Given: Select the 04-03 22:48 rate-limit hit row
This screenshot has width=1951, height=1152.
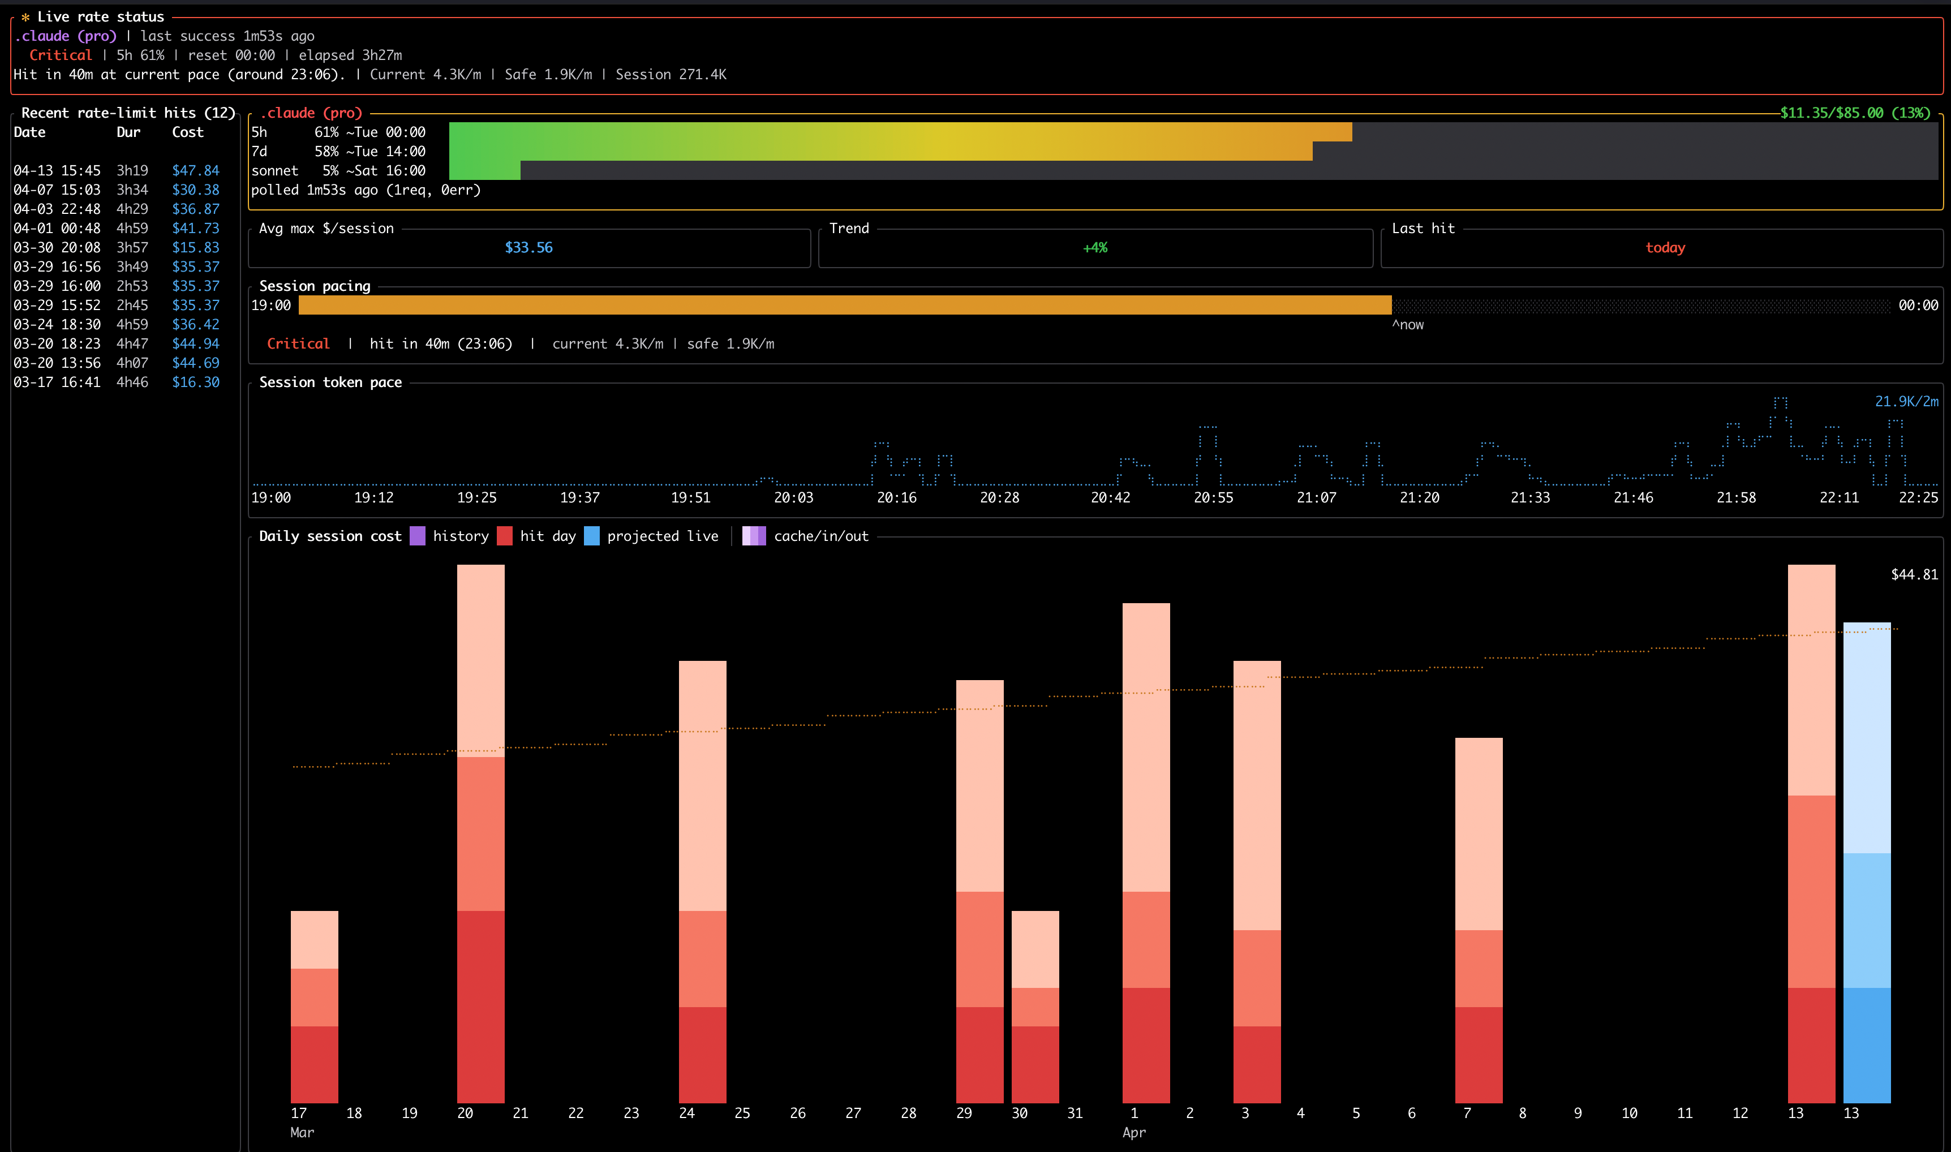Looking at the screenshot, I should 117,209.
